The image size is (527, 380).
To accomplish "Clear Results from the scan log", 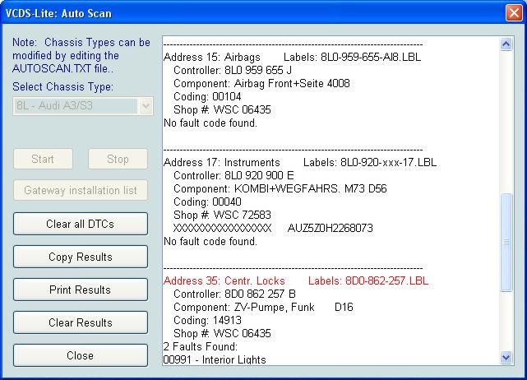I will [81, 322].
